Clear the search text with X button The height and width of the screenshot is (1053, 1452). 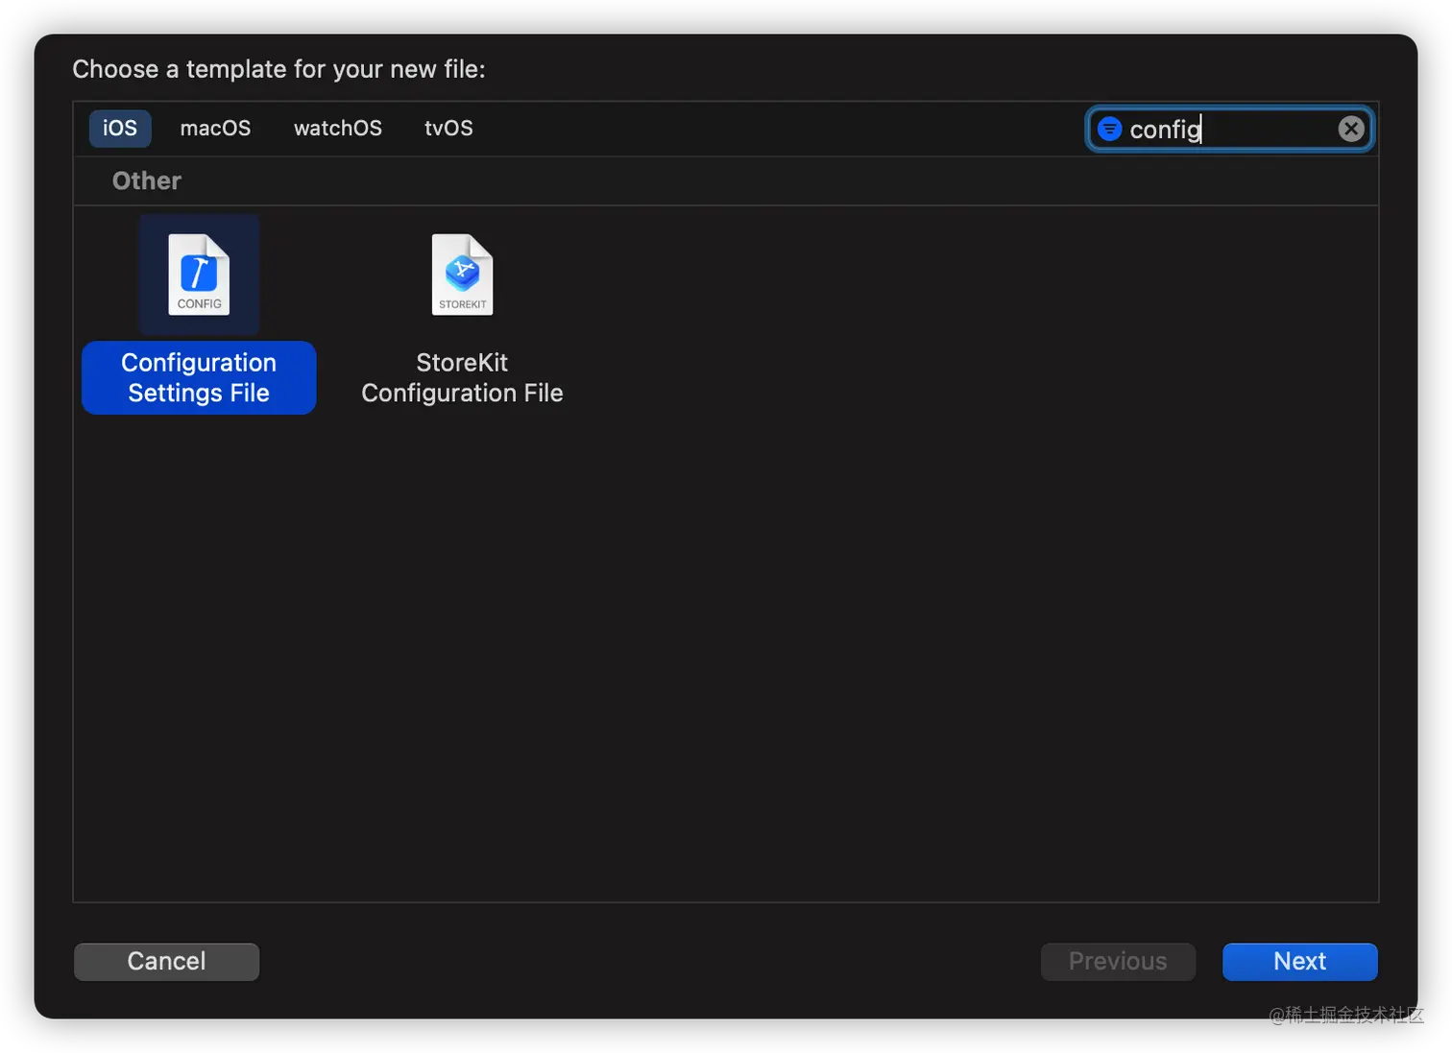[x=1351, y=129]
